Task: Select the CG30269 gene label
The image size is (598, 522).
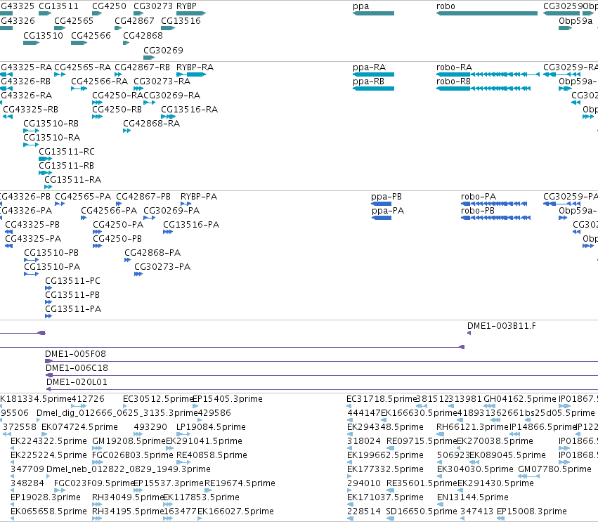Action: click(x=163, y=51)
